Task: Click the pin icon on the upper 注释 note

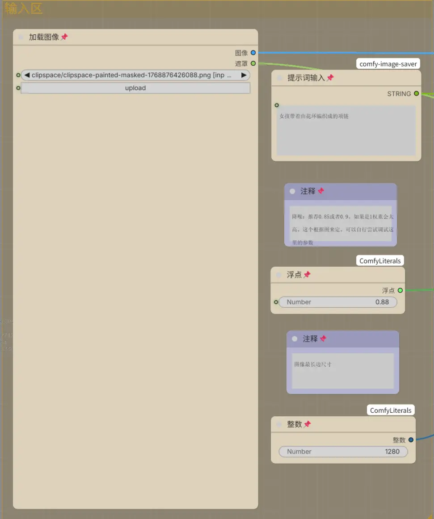Action: pyautogui.click(x=321, y=191)
